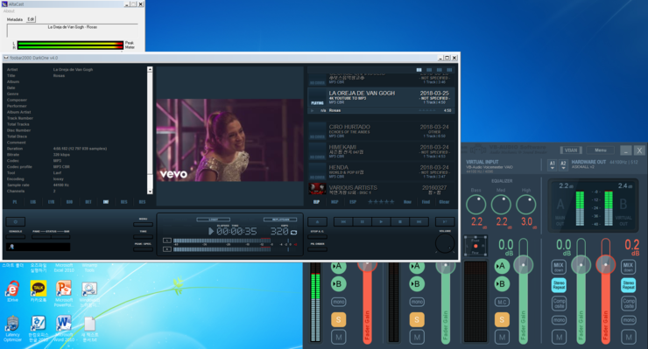Click the last playlist view layout icon
This screenshot has height=349, width=648.
point(449,70)
